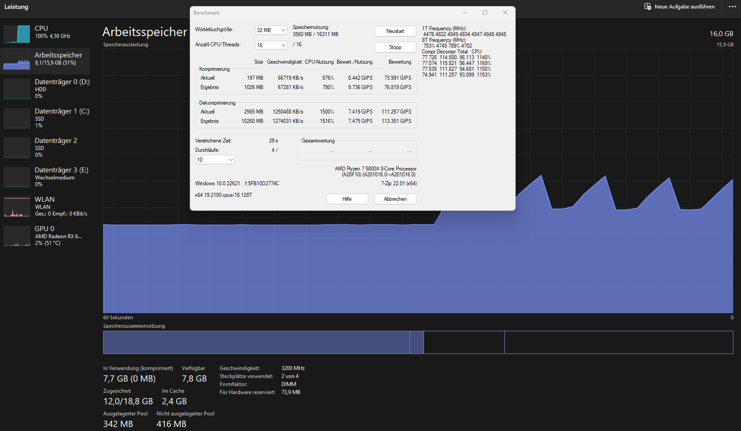Click the 76.819 GIPS rating value

click(398, 87)
